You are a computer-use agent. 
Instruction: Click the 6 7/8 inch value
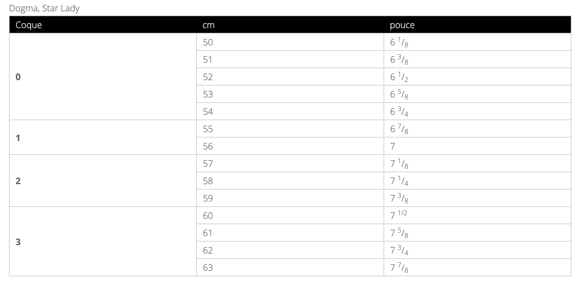tap(399, 129)
